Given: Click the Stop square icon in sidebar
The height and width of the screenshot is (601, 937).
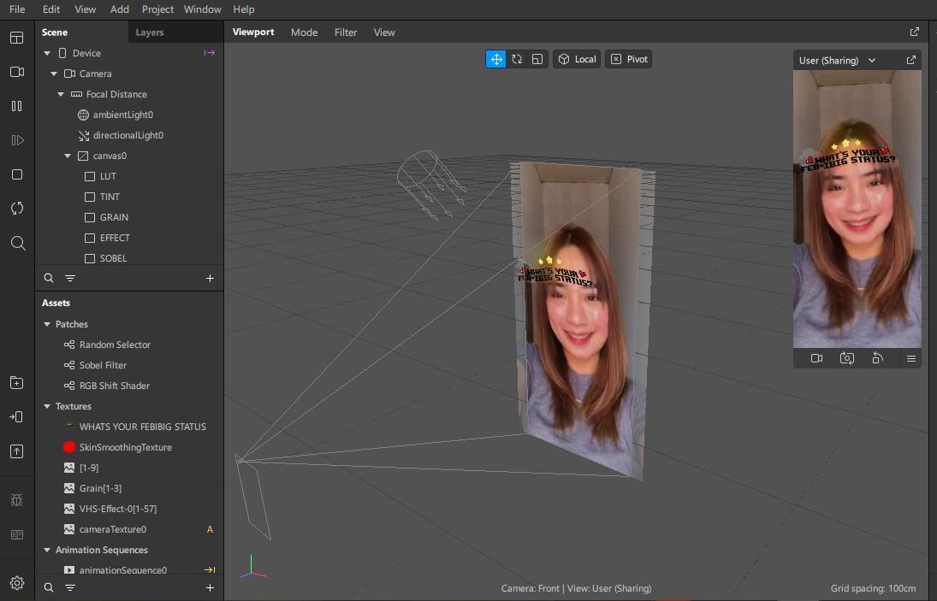Looking at the screenshot, I should point(17,174).
